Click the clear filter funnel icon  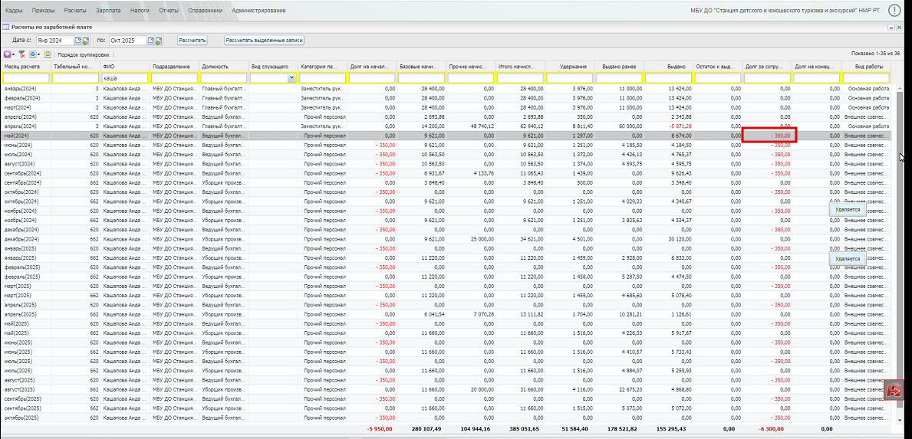click(x=21, y=54)
